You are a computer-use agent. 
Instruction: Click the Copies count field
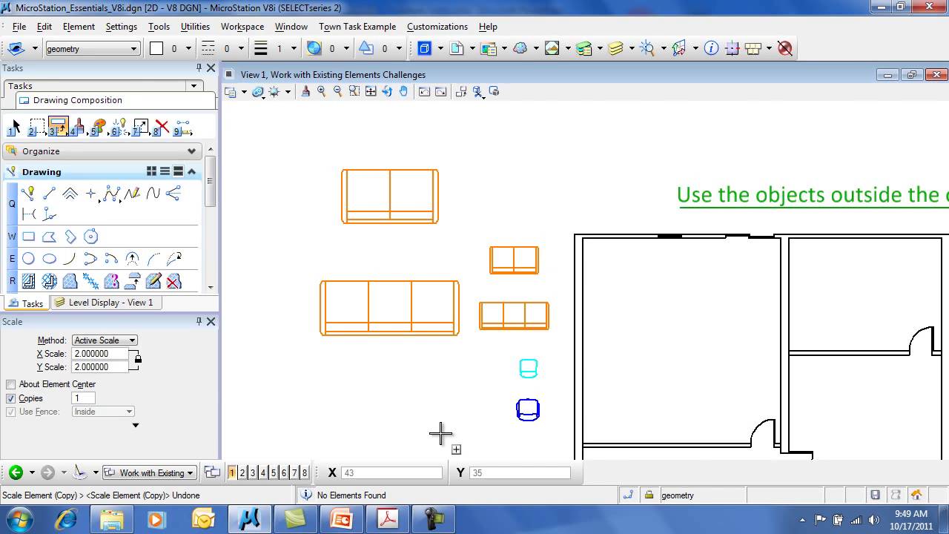click(x=83, y=398)
